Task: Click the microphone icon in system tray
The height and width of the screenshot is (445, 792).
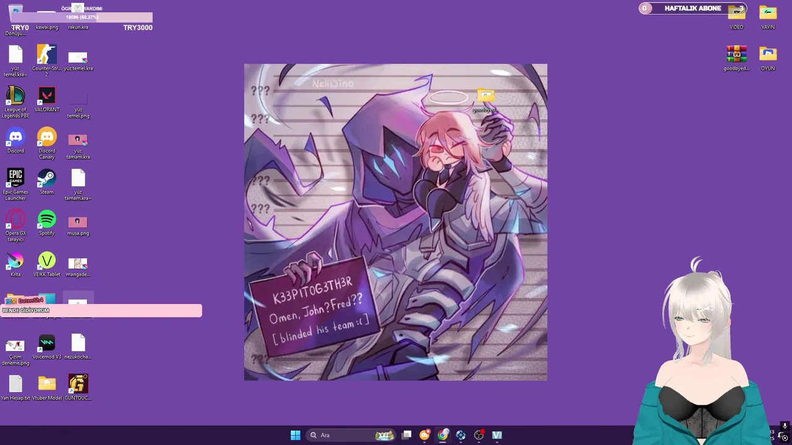Action: (785, 426)
